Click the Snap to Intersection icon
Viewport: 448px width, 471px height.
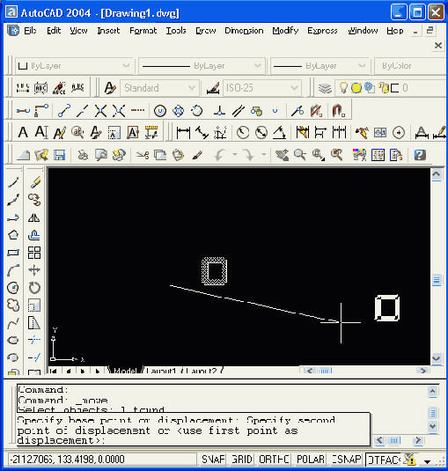[100, 111]
